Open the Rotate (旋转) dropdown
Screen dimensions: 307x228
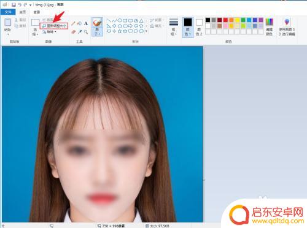pos(49,32)
